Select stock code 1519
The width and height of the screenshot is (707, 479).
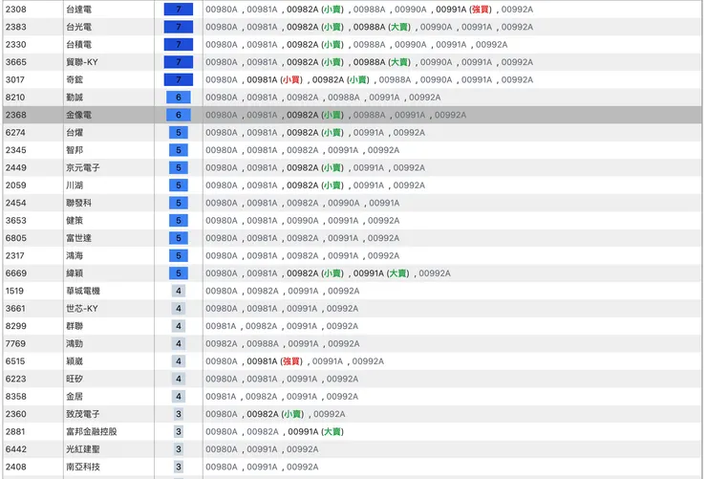[14, 291]
